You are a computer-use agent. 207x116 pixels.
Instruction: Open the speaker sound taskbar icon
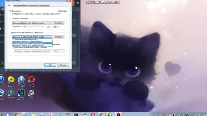pyautogui.click(x=42, y=114)
